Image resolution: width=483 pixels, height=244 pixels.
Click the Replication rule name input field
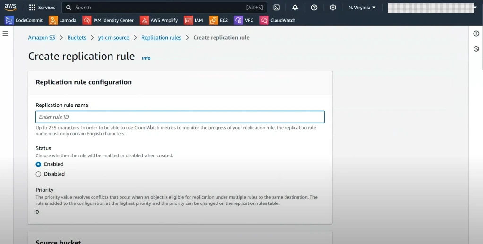180,117
